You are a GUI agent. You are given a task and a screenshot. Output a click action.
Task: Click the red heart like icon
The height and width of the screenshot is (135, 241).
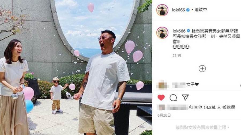[161, 97]
